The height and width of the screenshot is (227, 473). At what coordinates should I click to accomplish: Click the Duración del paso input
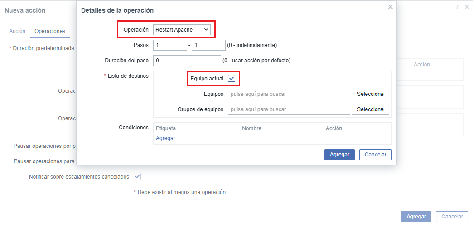[187, 60]
